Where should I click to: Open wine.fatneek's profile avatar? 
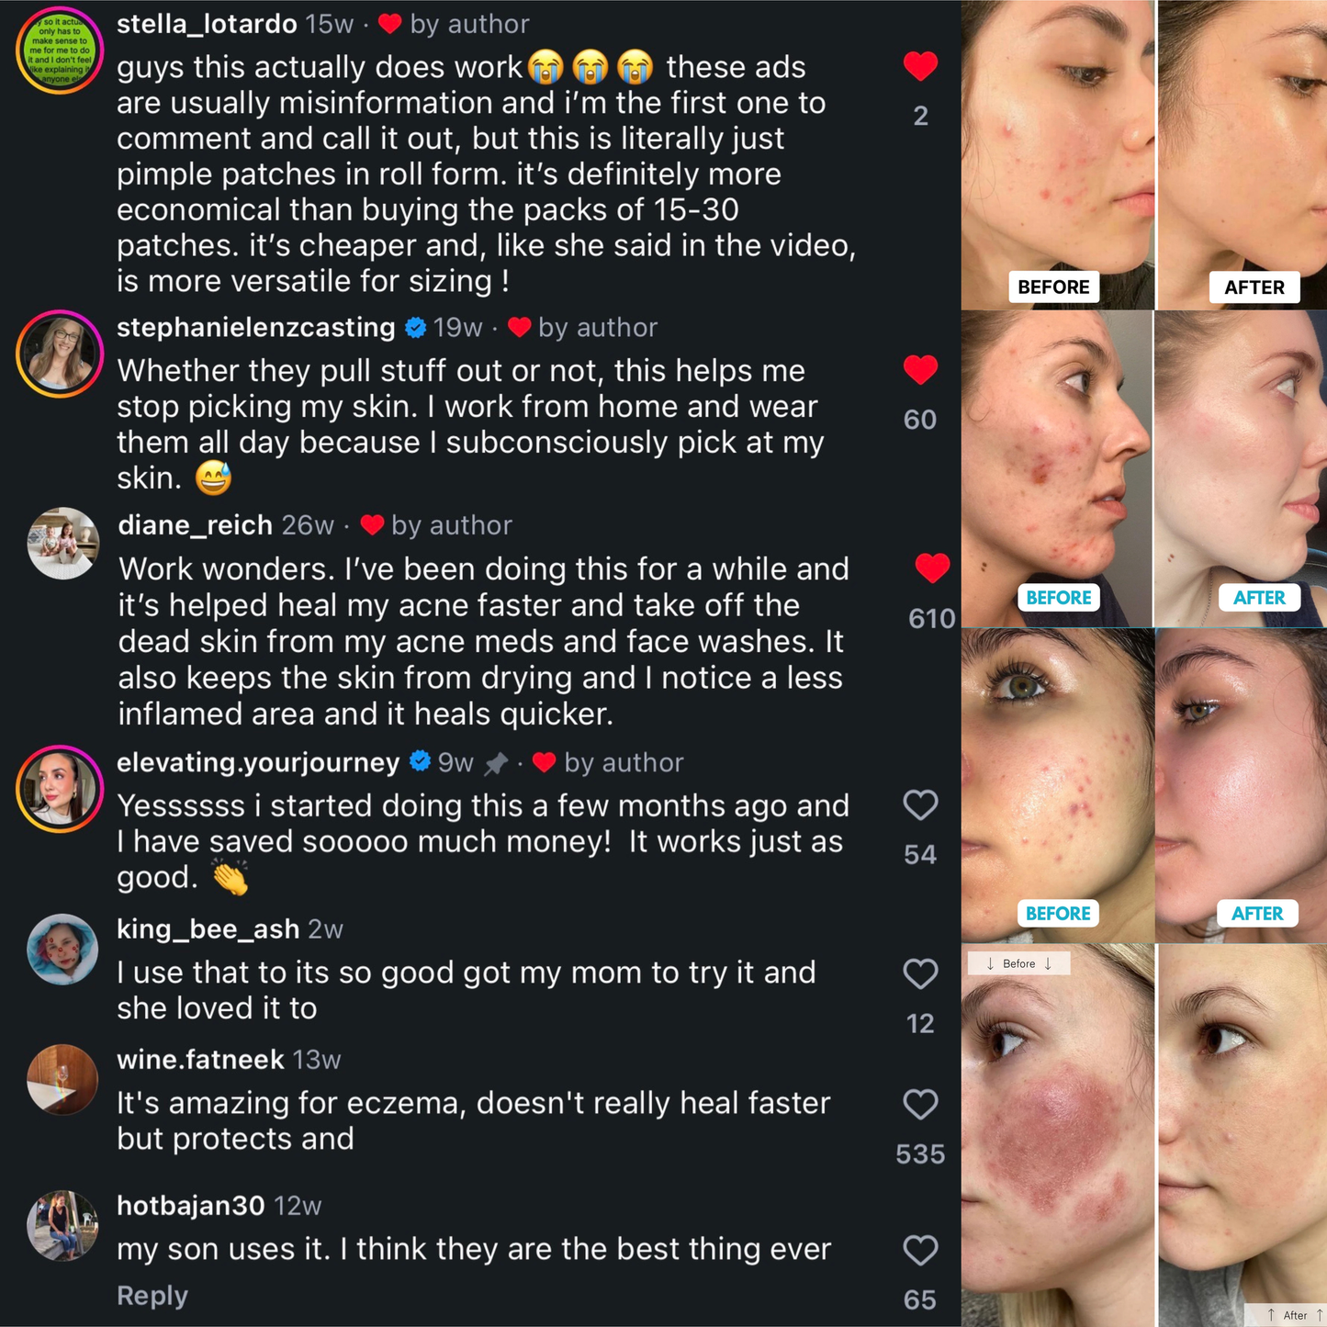coord(62,1080)
